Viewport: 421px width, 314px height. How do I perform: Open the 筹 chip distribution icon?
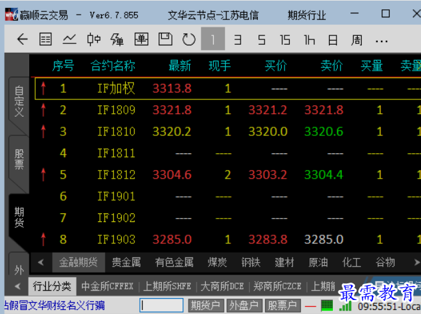click(117, 40)
